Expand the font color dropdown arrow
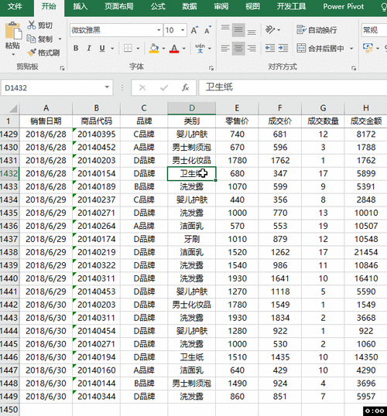Image resolution: width=387 pixels, height=416 pixels. 183,48
